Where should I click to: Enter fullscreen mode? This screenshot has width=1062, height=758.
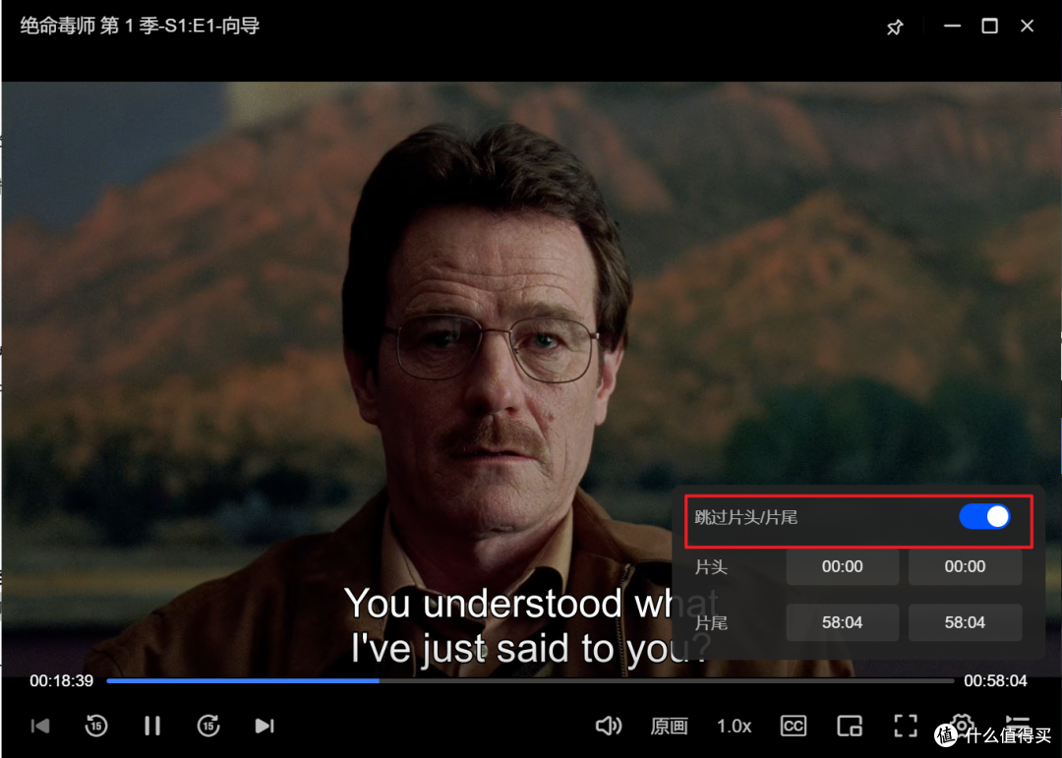906,727
